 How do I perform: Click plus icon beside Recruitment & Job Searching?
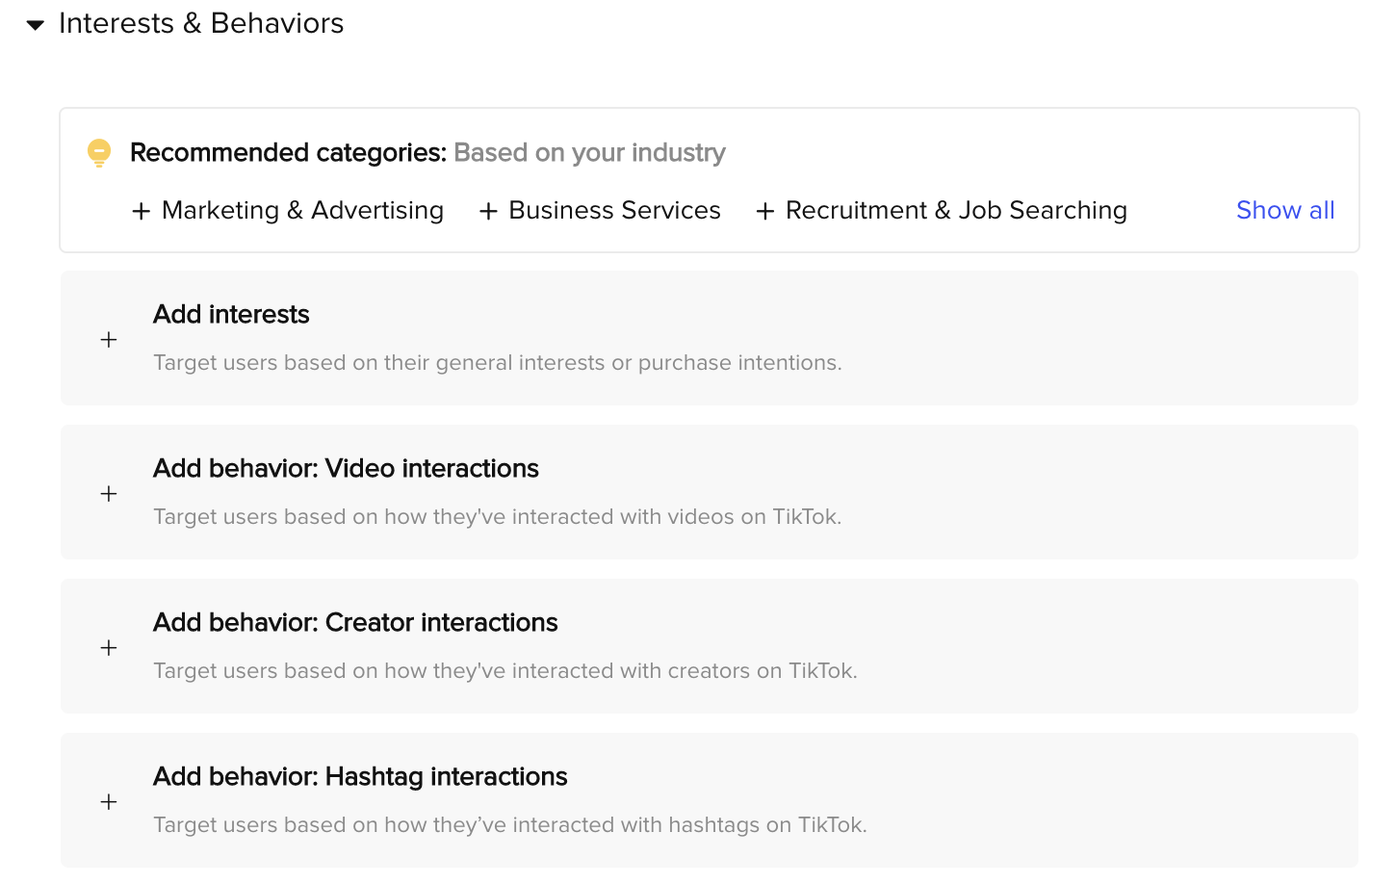[x=765, y=211]
